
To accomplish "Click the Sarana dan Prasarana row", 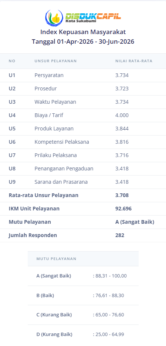I will (83, 182).
